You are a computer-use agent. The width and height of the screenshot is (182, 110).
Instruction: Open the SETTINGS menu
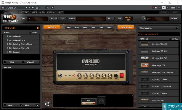25,12
